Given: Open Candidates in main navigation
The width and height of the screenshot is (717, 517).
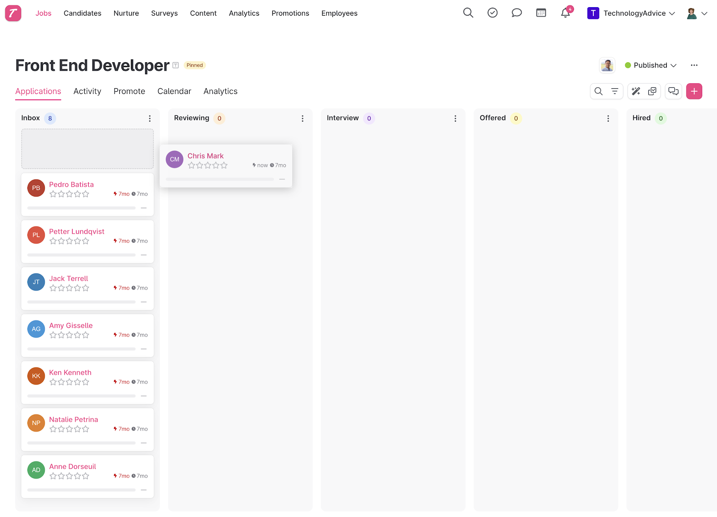Looking at the screenshot, I should point(82,13).
